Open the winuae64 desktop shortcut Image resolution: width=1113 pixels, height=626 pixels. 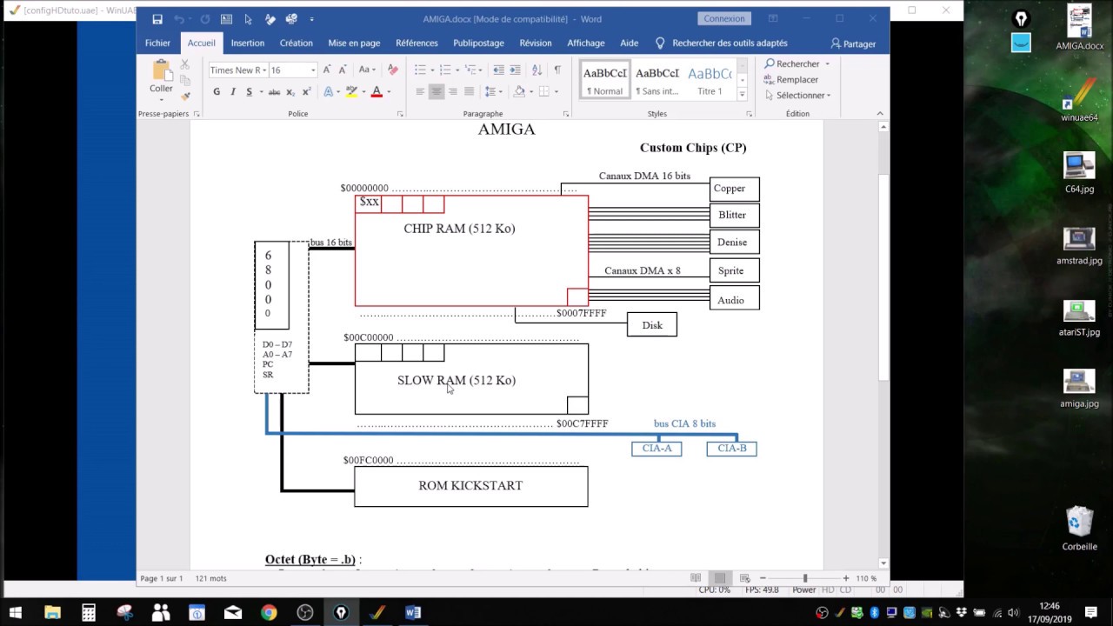point(1079,100)
